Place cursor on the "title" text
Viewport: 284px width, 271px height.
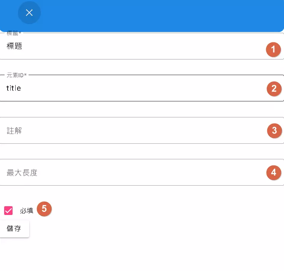pos(14,88)
